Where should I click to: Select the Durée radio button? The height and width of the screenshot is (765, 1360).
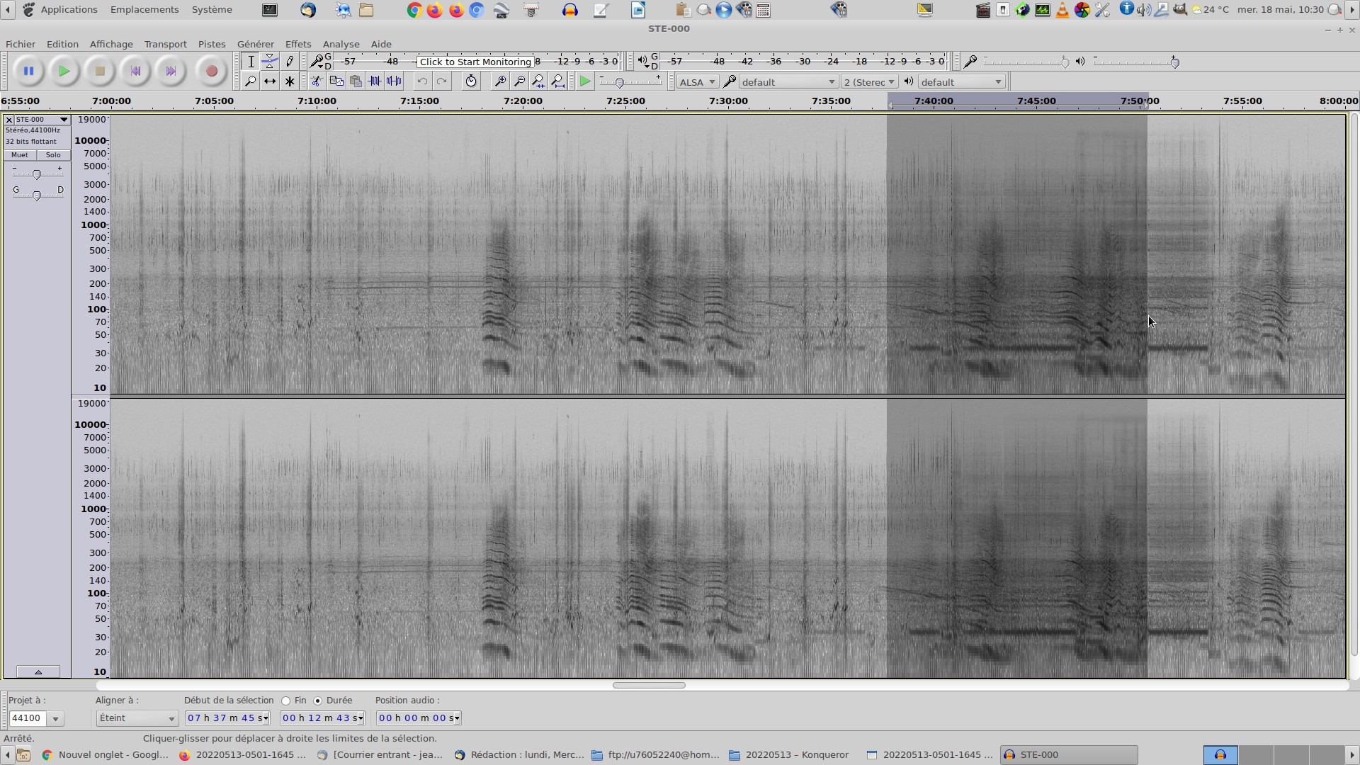(318, 701)
